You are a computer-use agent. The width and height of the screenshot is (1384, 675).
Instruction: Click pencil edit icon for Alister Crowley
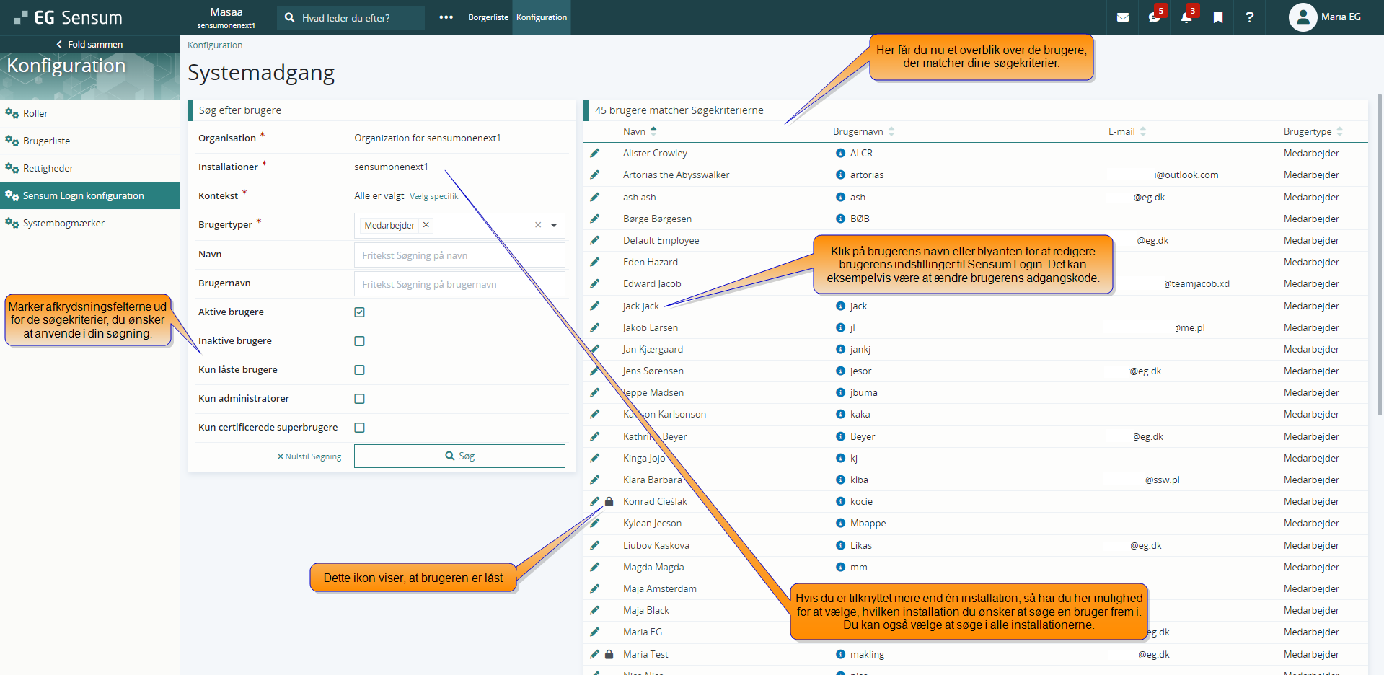(x=594, y=153)
